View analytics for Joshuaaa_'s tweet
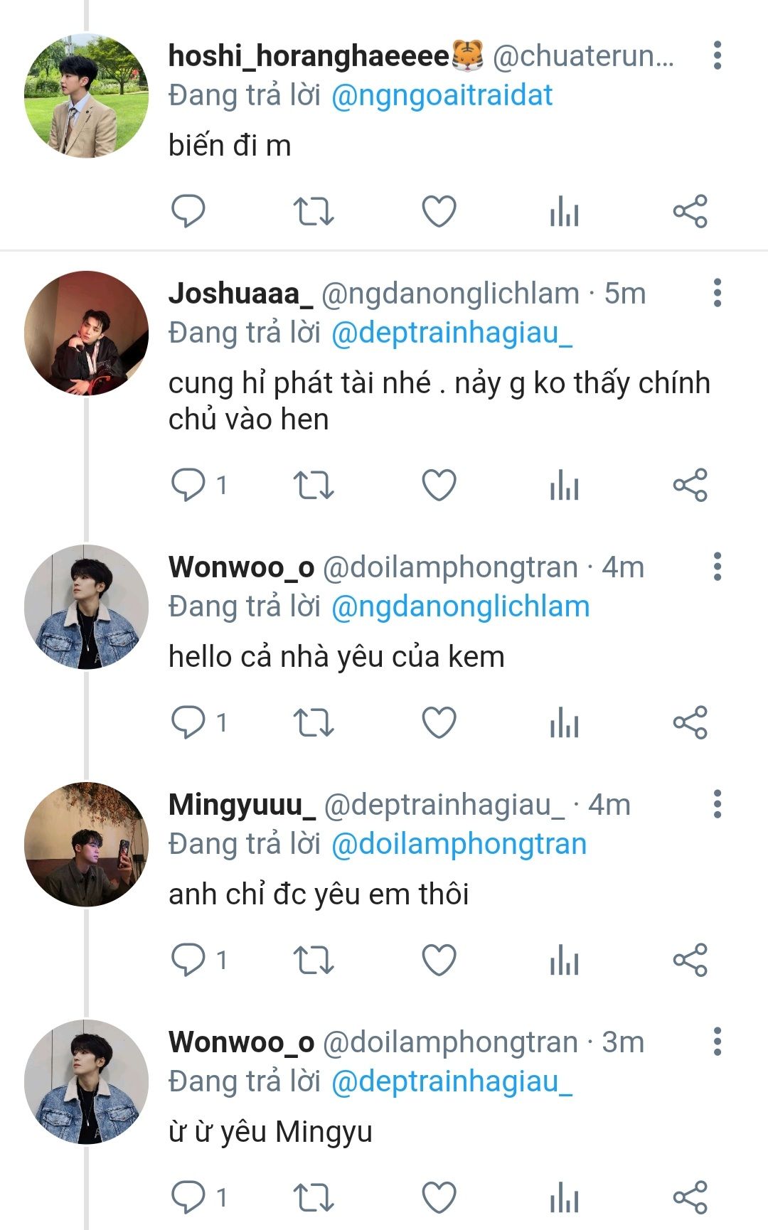Image resolution: width=768 pixels, height=1230 pixels. point(565,486)
